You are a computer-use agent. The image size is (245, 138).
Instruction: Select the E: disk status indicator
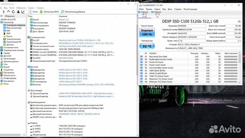click(156, 14)
